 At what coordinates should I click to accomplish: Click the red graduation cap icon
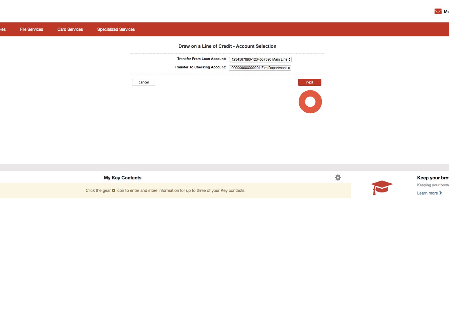pos(382,187)
